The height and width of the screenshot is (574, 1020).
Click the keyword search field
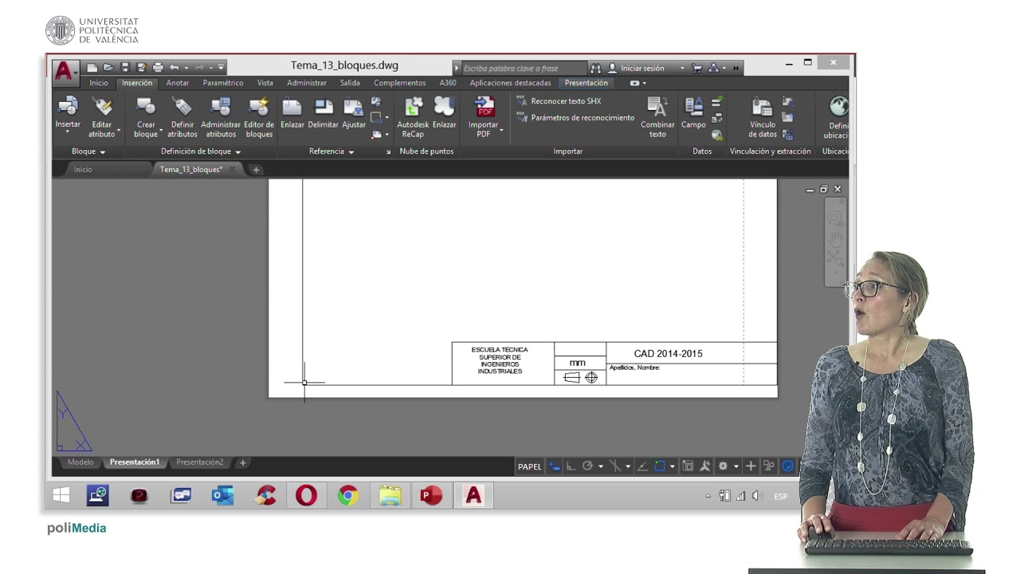(523, 69)
